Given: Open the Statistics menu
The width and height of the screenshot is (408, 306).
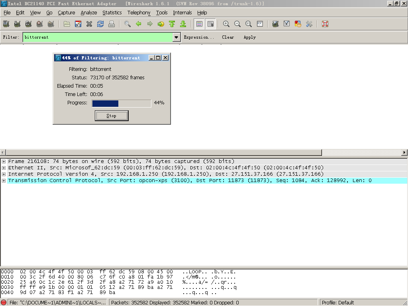Looking at the screenshot, I should point(112,12).
